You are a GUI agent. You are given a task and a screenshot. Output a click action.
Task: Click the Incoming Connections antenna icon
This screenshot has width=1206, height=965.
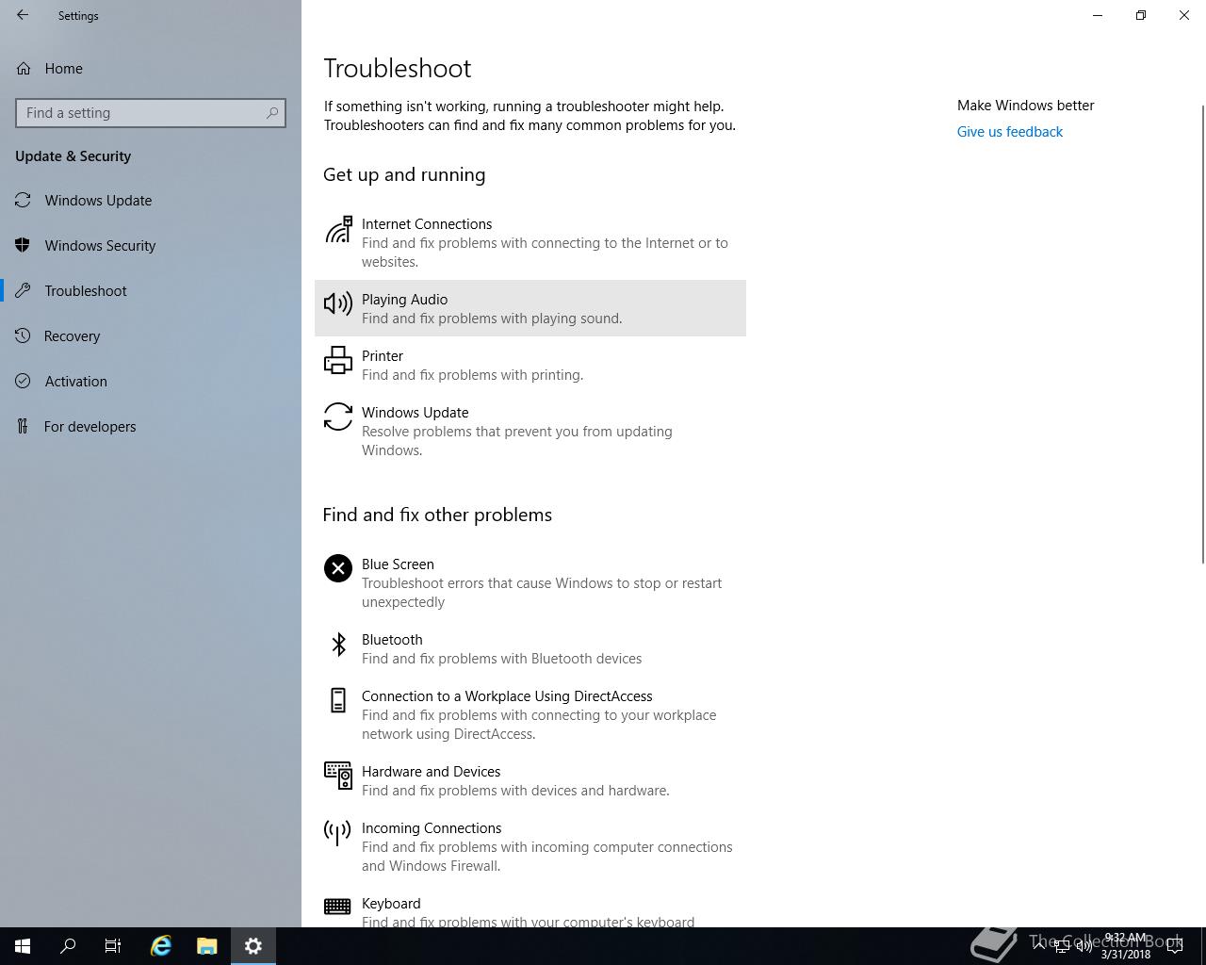pos(338,832)
